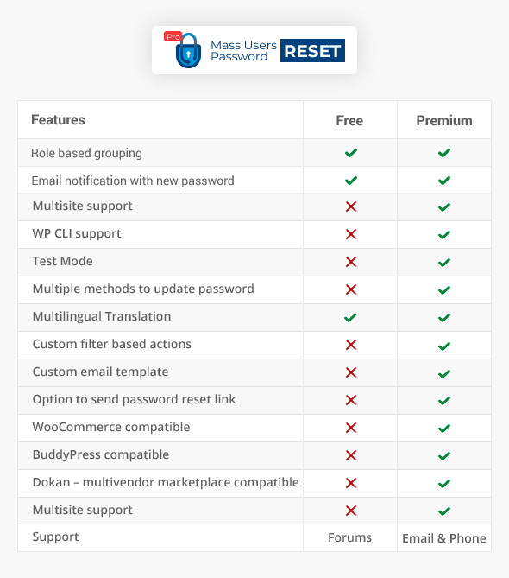Select the Free column header
Viewport: 509px width, 578px height.
tap(349, 121)
